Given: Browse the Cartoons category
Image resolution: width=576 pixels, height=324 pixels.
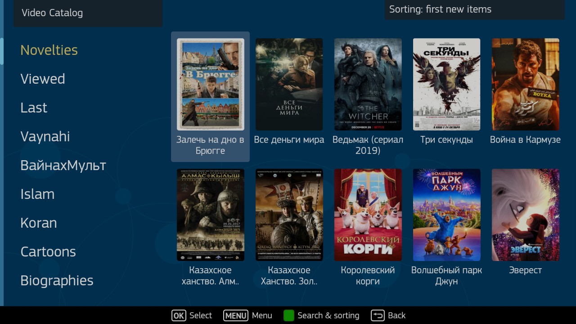Looking at the screenshot, I should 48,252.
